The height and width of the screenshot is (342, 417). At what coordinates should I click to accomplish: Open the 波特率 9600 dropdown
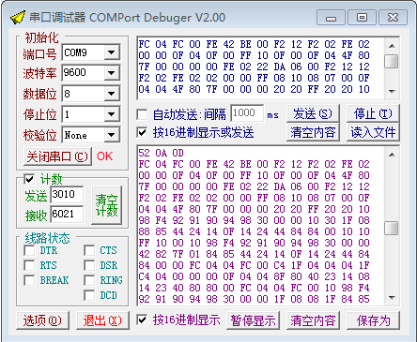[112, 73]
